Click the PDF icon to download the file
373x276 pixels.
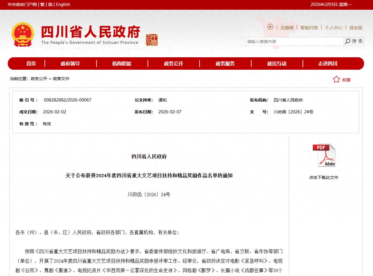tap(324, 155)
